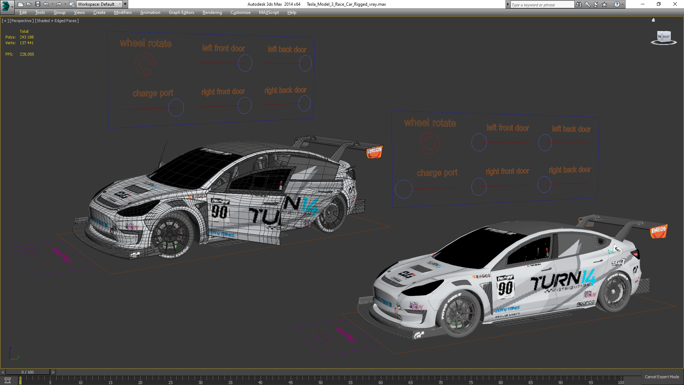Open the Shaded + Edged Faces menu
The width and height of the screenshot is (684, 385).
57,21
